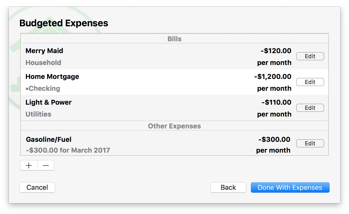Screen dimensions: 349x214
Task: Edit the Merry Maid bill
Action: [x=310, y=56]
